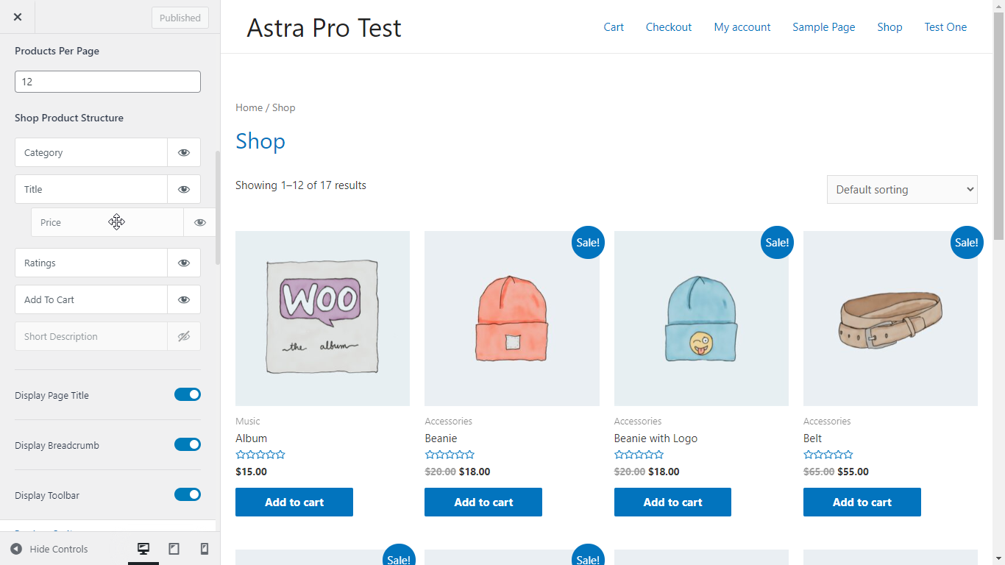Open the Default sorting dropdown
The height and width of the screenshot is (565, 1005).
pos(902,189)
